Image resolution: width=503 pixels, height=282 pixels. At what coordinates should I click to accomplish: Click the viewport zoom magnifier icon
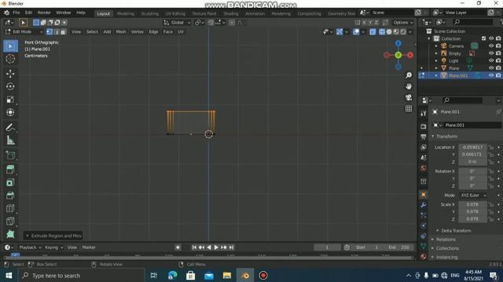409,75
